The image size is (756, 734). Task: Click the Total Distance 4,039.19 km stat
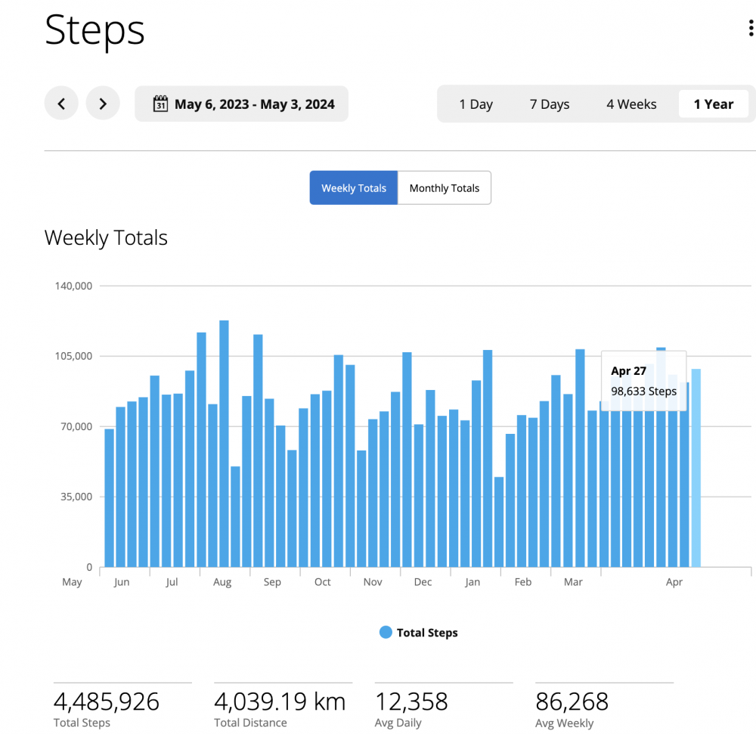[x=280, y=701]
